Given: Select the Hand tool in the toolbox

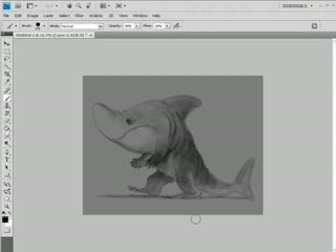Looking at the screenshot, I should click(x=7, y=199).
